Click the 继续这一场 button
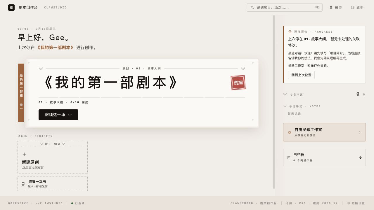Viewport: 374px width, 210px height. tap(58, 115)
